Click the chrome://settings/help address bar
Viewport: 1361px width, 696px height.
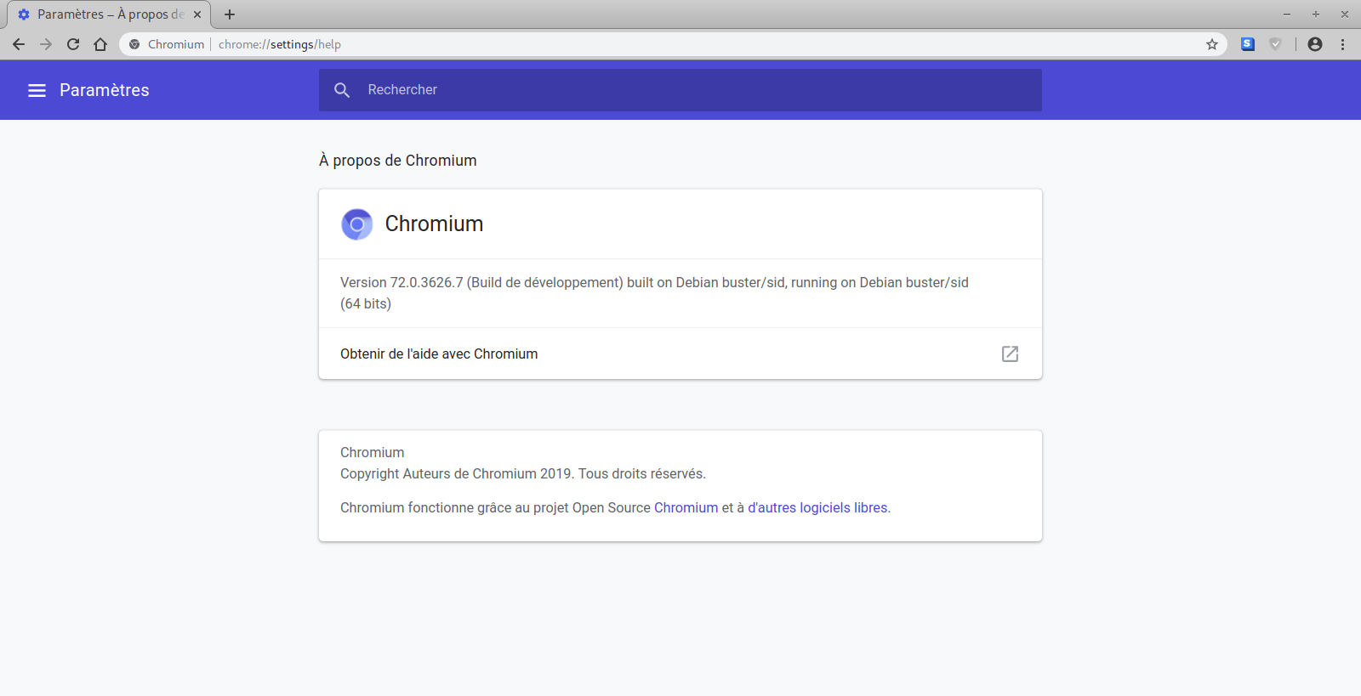point(672,44)
